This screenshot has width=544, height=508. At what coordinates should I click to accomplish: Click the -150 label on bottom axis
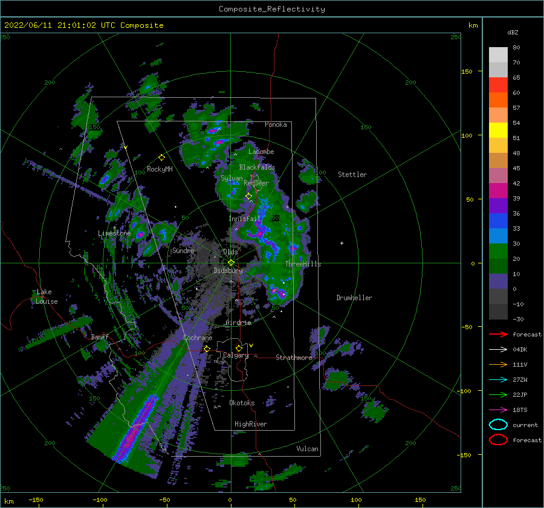36,500
